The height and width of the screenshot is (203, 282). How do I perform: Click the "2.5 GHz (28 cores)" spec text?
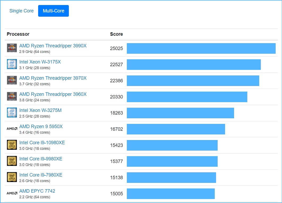click(x=35, y=116)
